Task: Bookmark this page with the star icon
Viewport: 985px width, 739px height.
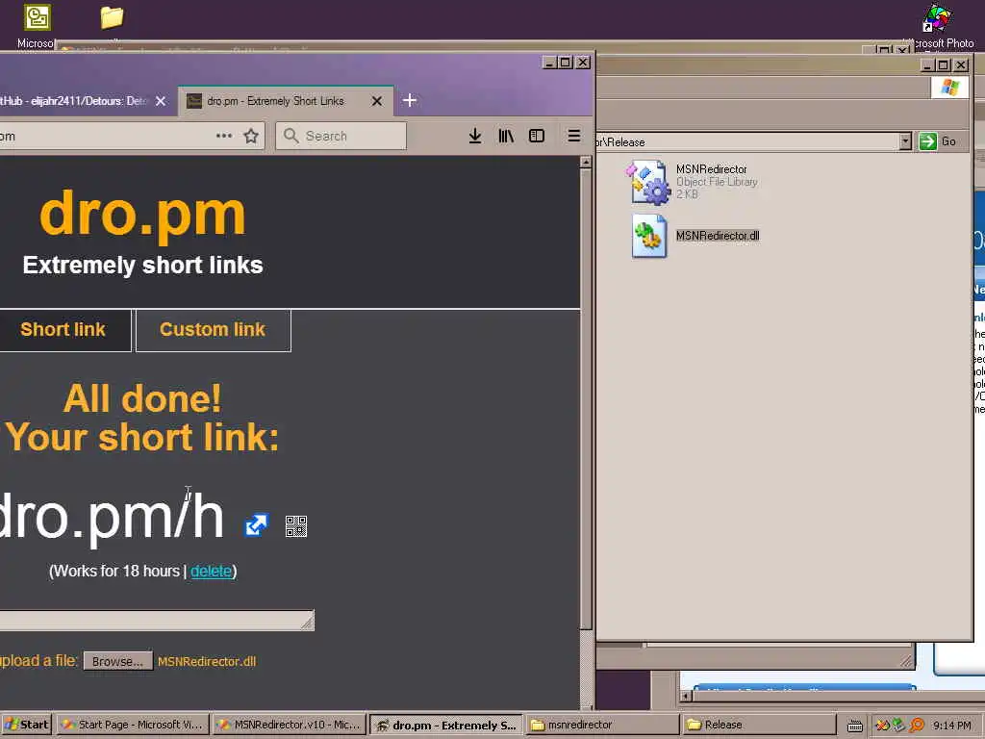Action: (x=251, y=136)
